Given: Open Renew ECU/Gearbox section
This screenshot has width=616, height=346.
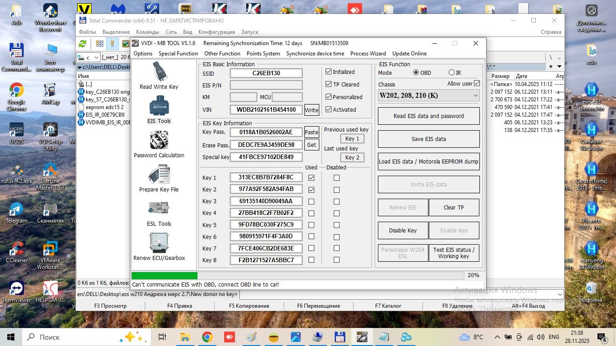Looking at the screenshot, I should click(159, 246).
